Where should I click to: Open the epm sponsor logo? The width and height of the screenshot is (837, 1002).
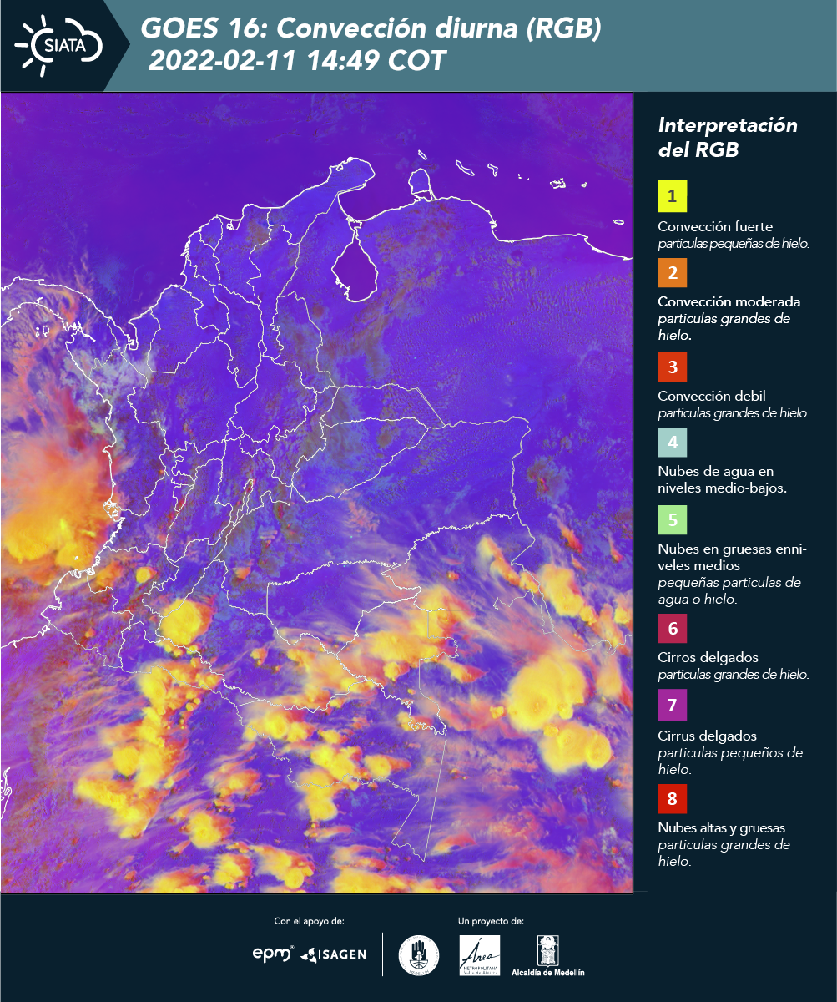273,954
